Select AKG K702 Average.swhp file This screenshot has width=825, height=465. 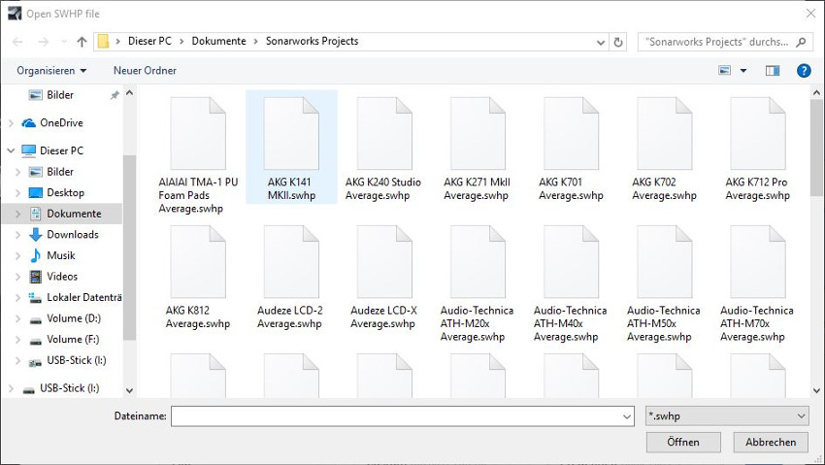point(664,149)
